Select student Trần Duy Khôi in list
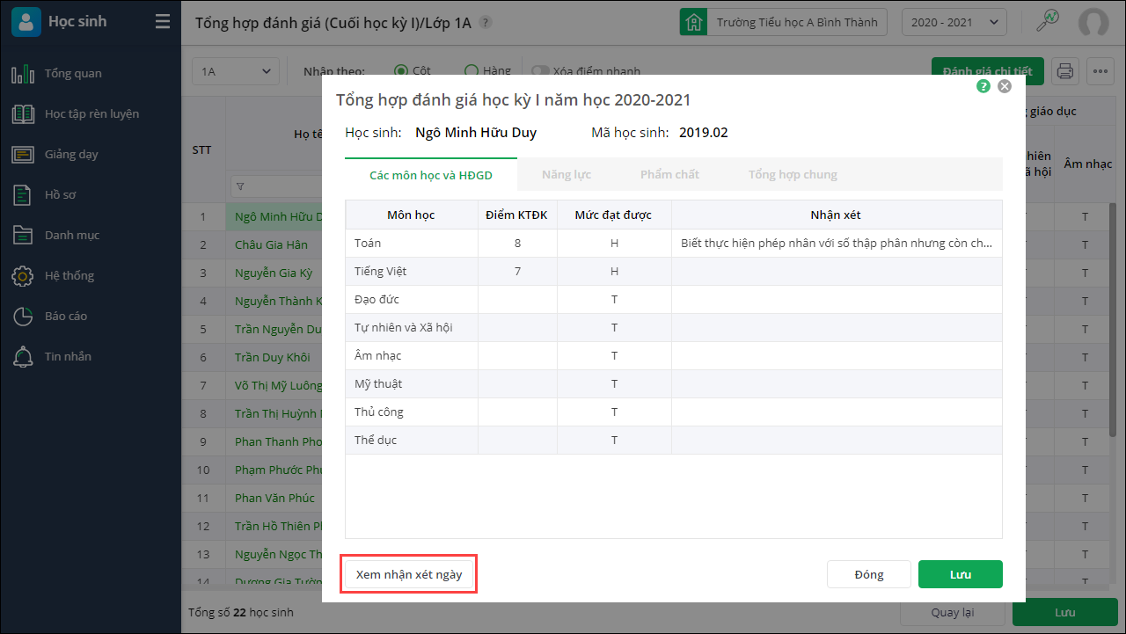 pyautogui.click(x=273, y=357)
